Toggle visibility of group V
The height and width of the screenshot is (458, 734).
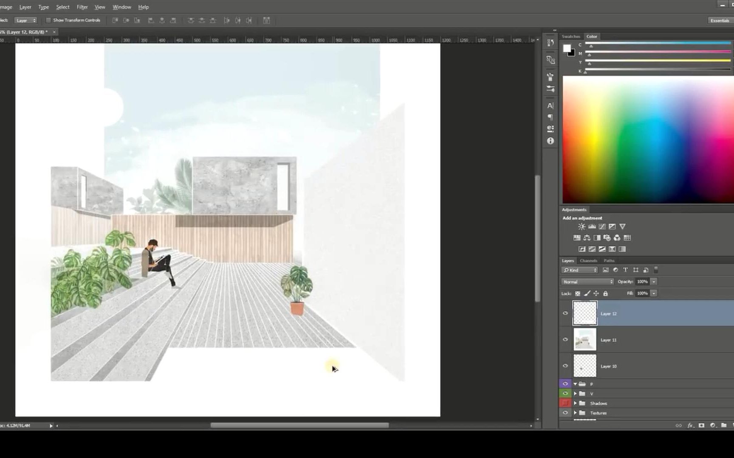coord(565,394)
